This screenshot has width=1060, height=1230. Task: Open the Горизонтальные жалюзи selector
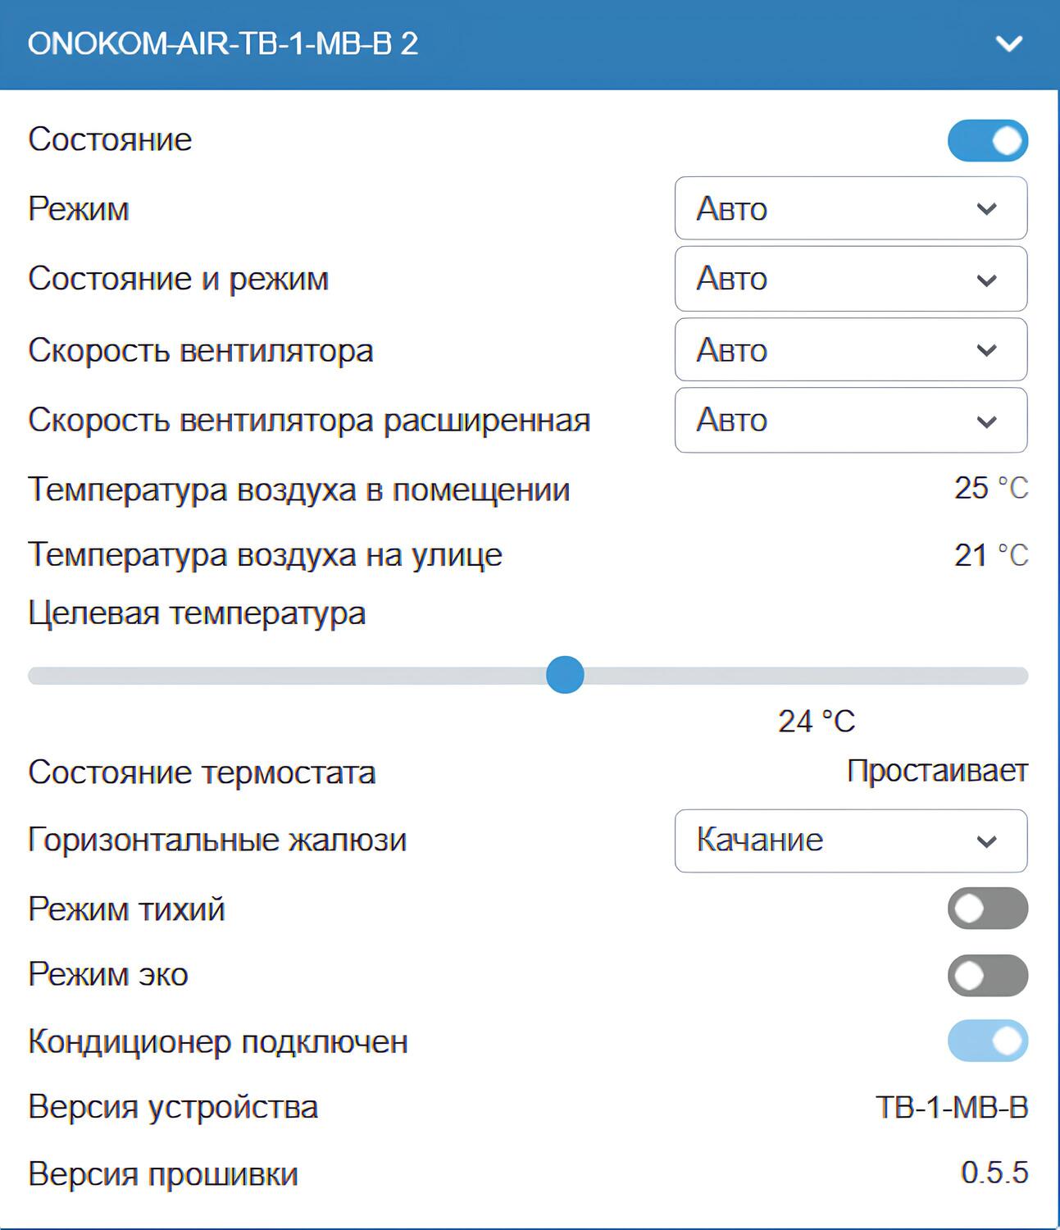click(x=849, y=840)
